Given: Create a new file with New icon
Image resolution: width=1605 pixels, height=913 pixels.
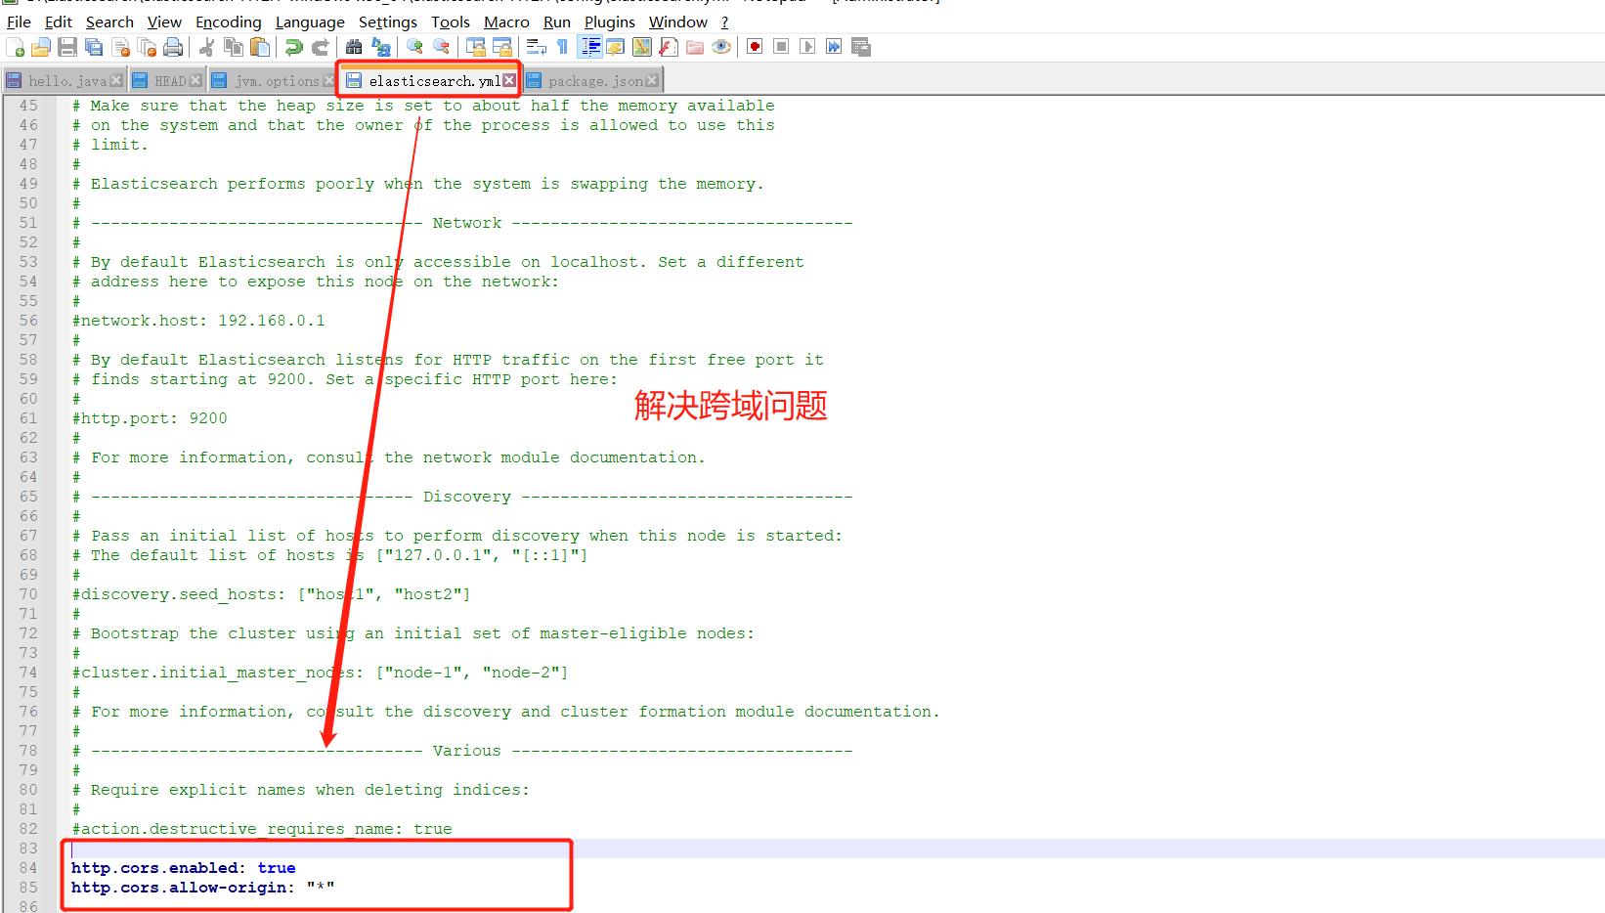Looking at the screenshot, I should (x=16, y=47).
